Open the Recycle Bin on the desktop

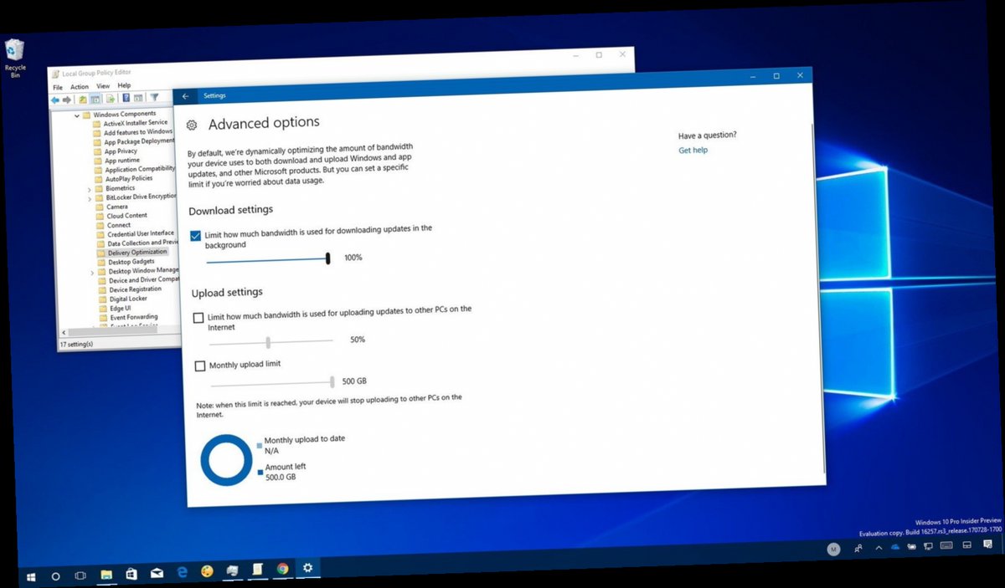[15, 56]
